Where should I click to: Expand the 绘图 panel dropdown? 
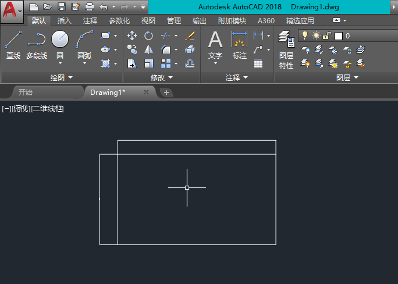pyautogui.click(x=62, y=77)
